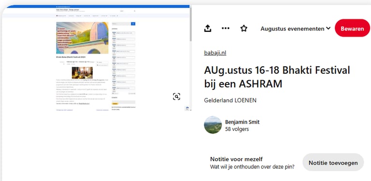The width and height of the screenshot is (371, 181).
Task: Click 'Wat wil je onthouden over deze pin?' text
Action: click(252, 167)
